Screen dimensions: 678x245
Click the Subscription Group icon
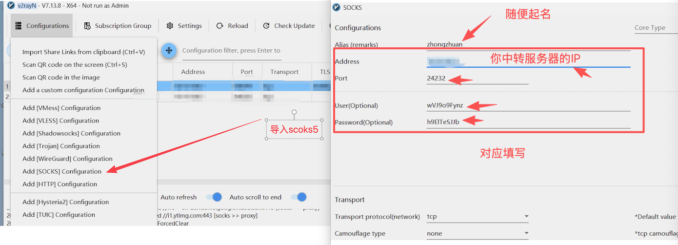point(87,26)
